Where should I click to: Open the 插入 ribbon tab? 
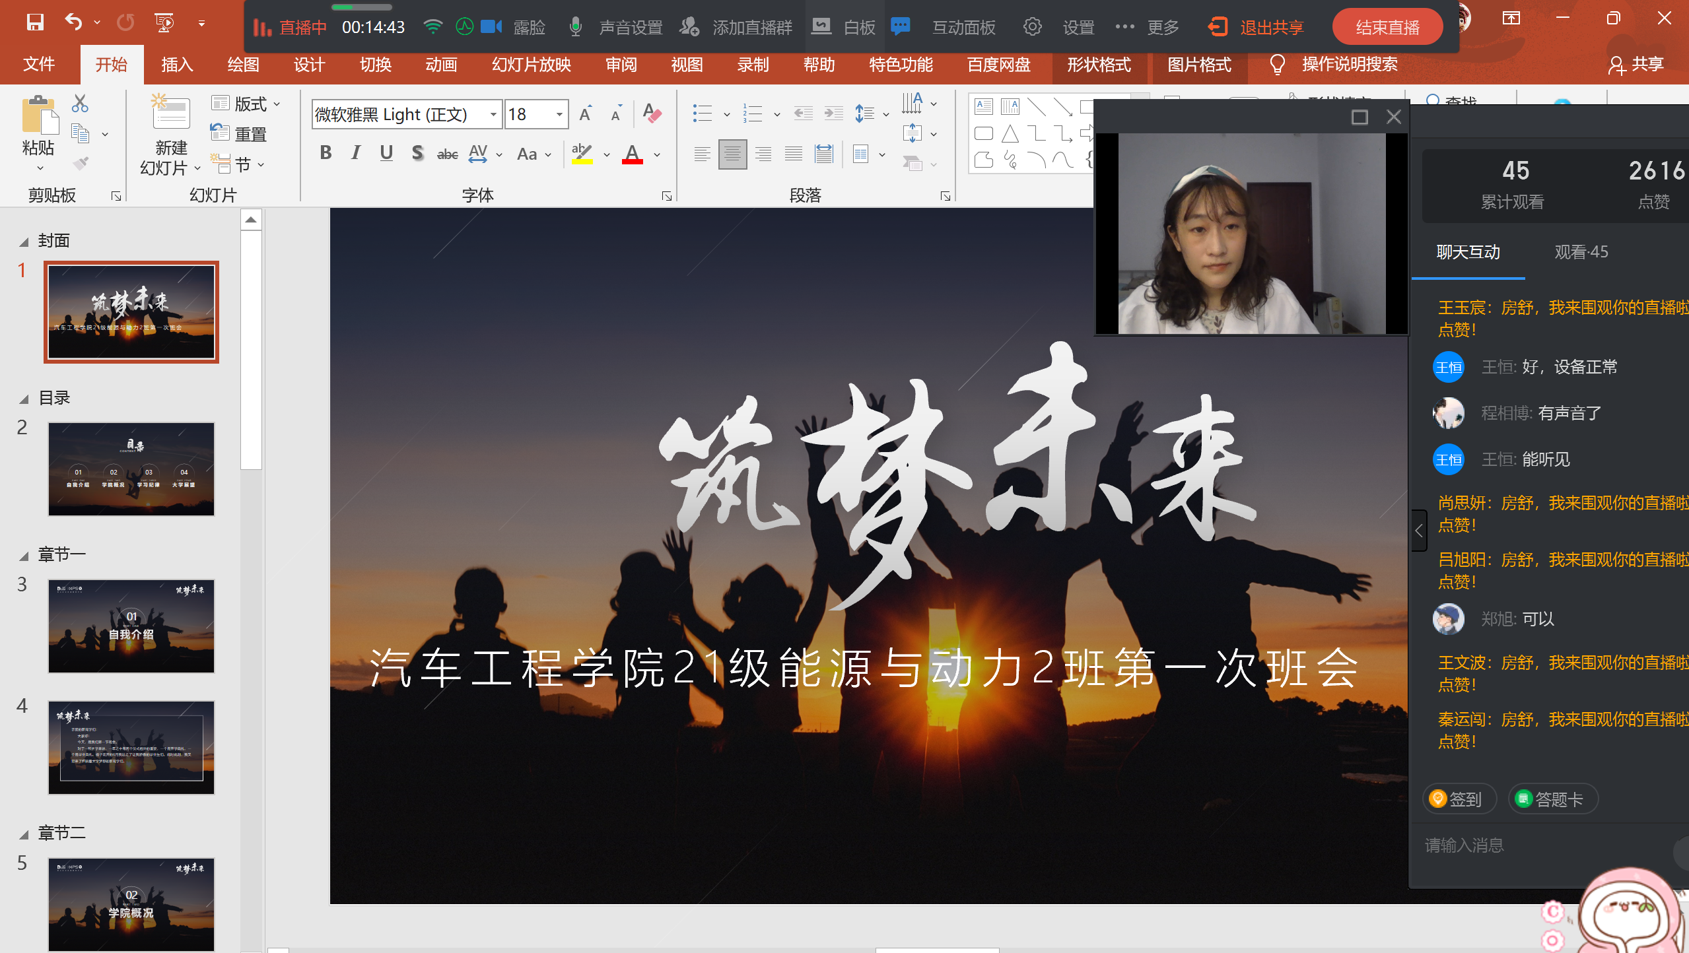177,65
